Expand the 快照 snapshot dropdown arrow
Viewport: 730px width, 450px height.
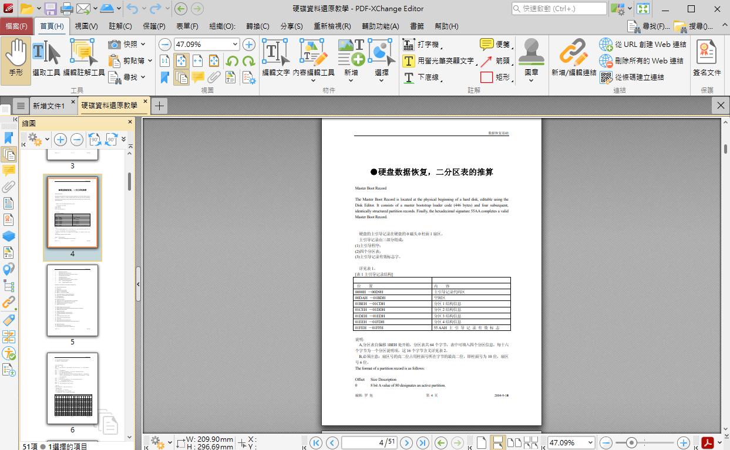143,45
